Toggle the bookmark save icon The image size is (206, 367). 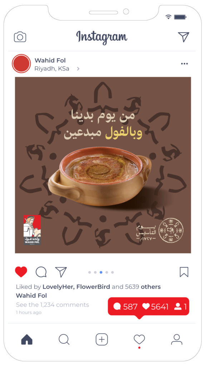point(184,272)
